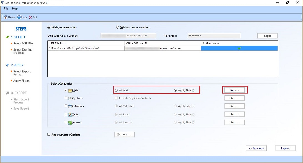Enable the Calendars category checkbox
Image resolution: width=303 pixels, height=163 pixels.
pyautogui.click(x=66, y=106)
